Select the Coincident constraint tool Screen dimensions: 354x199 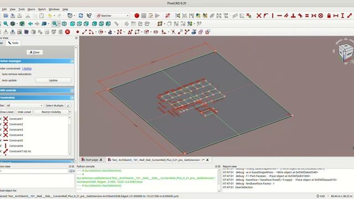point(259,15)
